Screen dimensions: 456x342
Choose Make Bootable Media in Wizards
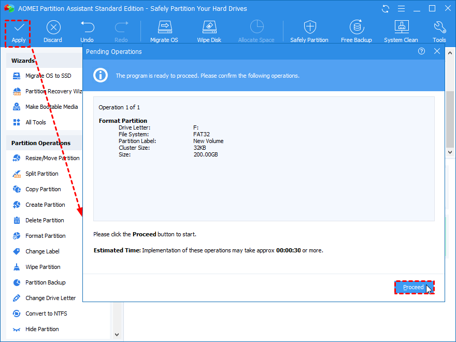pyautogui.click(x=51, y=107)
